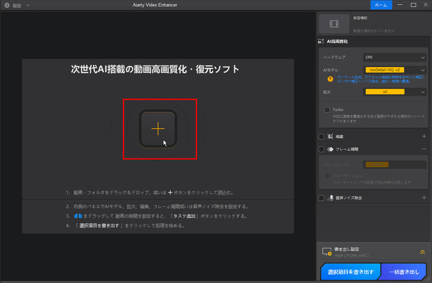Screen dimensions: 432x283
Task: Open the AIモデル moDetail-HQ v2 dropdown
Action: tap(395, 70)
